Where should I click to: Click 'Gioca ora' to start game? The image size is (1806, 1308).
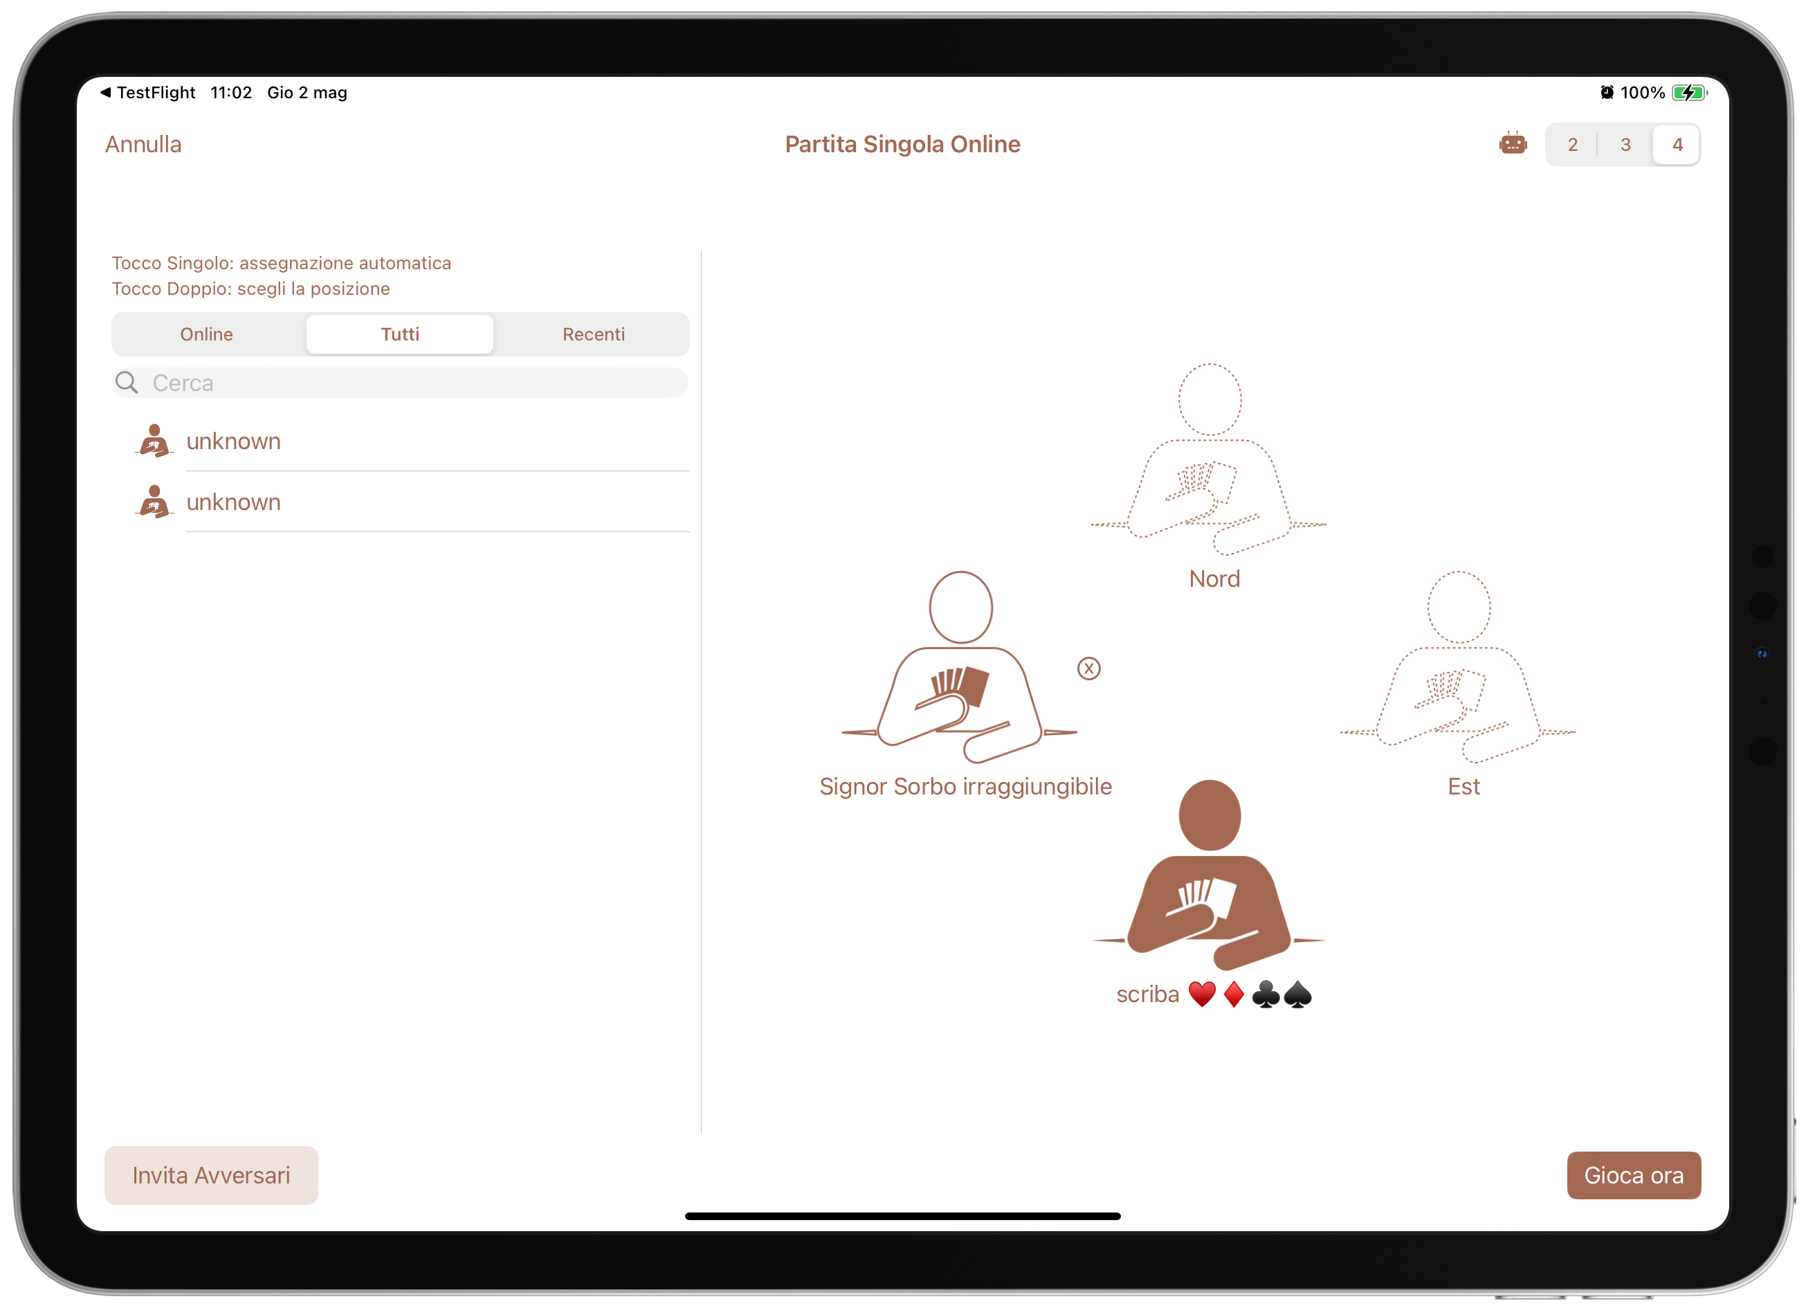pyautogui.click(x=1634, y=1175)
